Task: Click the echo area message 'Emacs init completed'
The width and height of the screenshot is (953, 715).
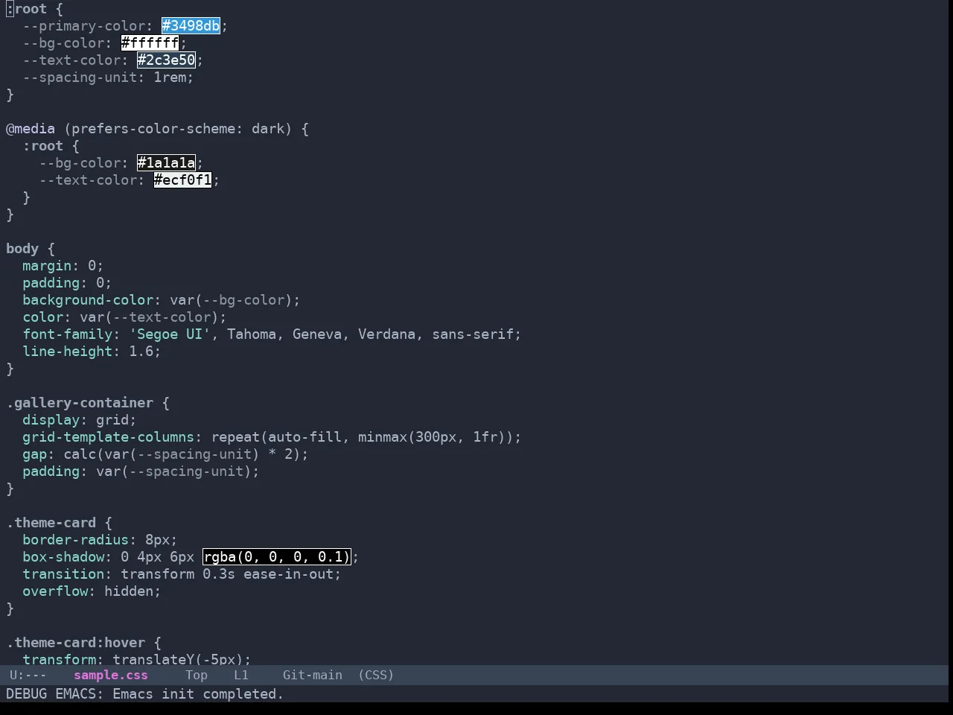Action: [x=198, y=694]
